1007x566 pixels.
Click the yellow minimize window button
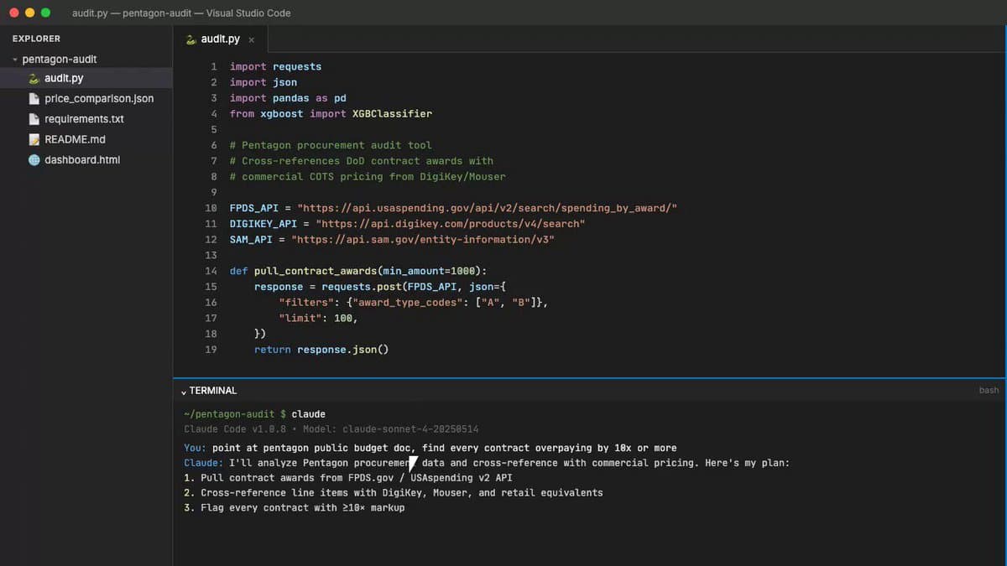[29, 13]
